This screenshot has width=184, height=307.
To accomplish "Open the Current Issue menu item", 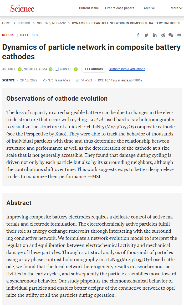I will [x=89, y=8].
